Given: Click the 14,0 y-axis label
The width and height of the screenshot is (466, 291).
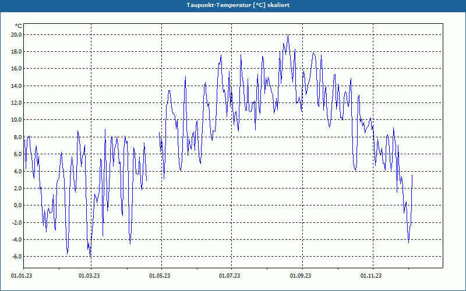Looking at the screenshot, I should (x=16, y=86).
